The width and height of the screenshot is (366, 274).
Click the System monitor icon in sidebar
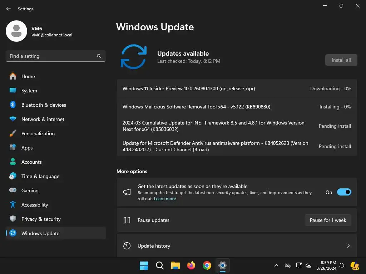(13, 90)
